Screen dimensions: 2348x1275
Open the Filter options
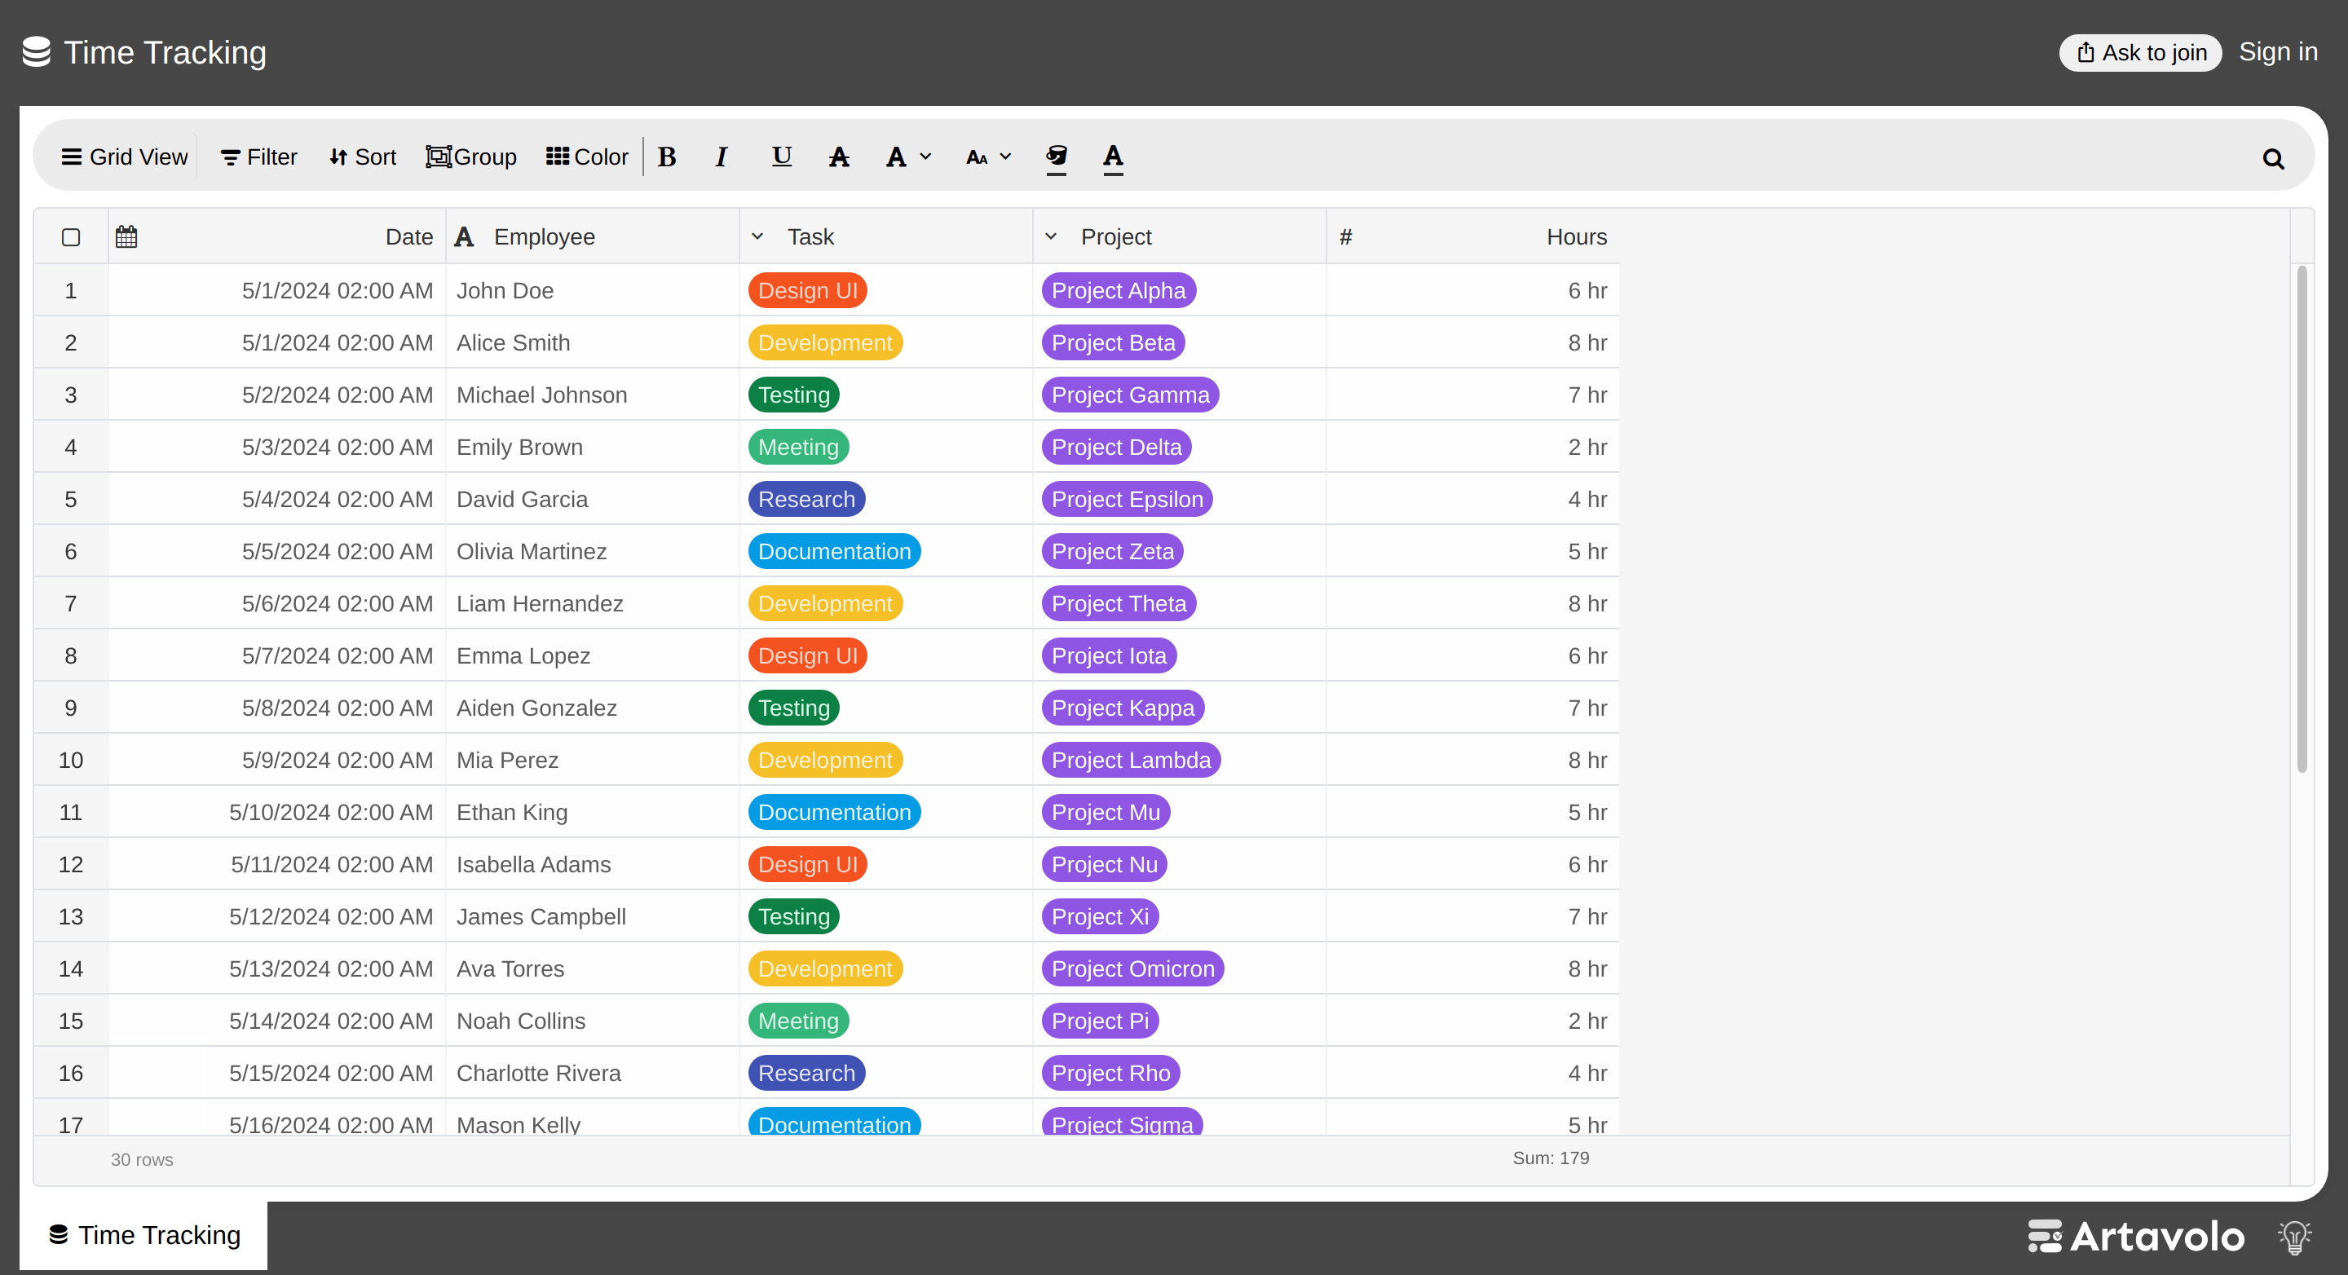pyautogui.click(x=259, y=157)
